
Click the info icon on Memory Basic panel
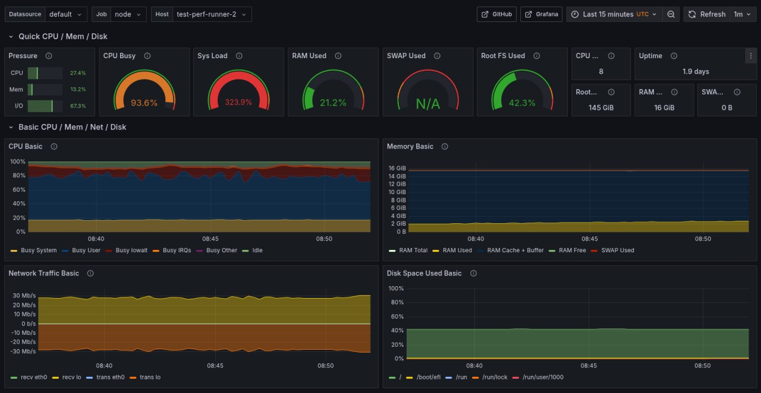(444, 146)
